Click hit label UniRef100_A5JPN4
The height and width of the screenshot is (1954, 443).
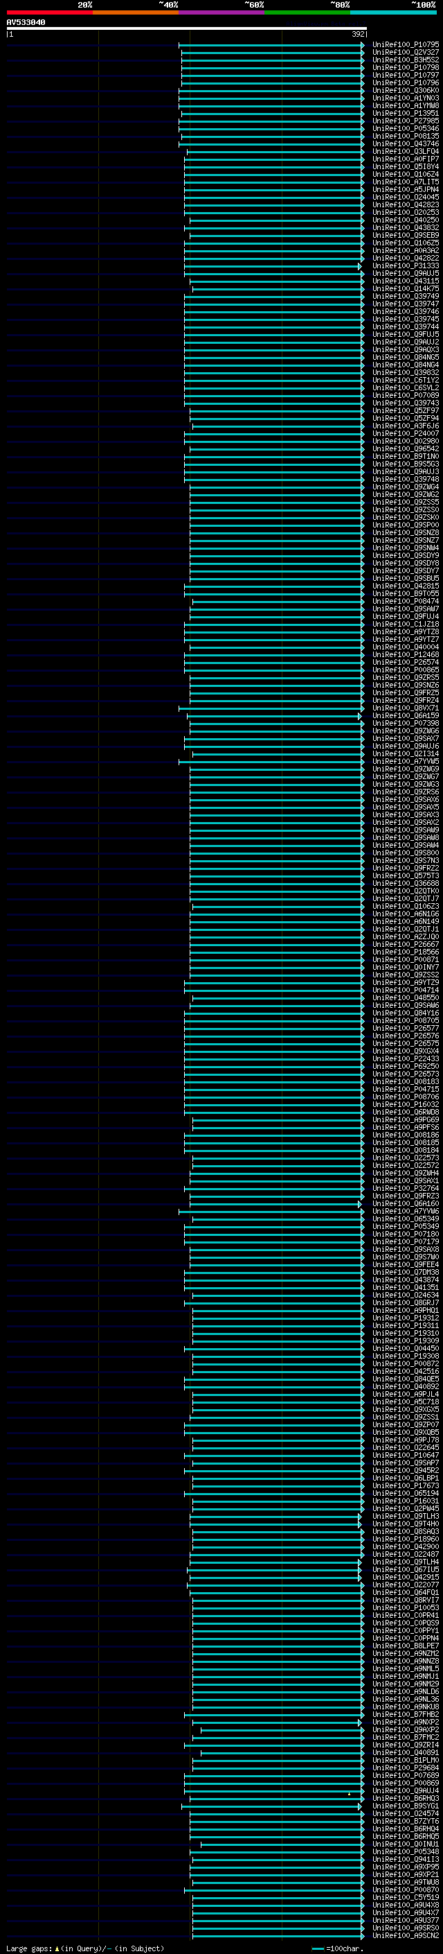coord(406,190)
